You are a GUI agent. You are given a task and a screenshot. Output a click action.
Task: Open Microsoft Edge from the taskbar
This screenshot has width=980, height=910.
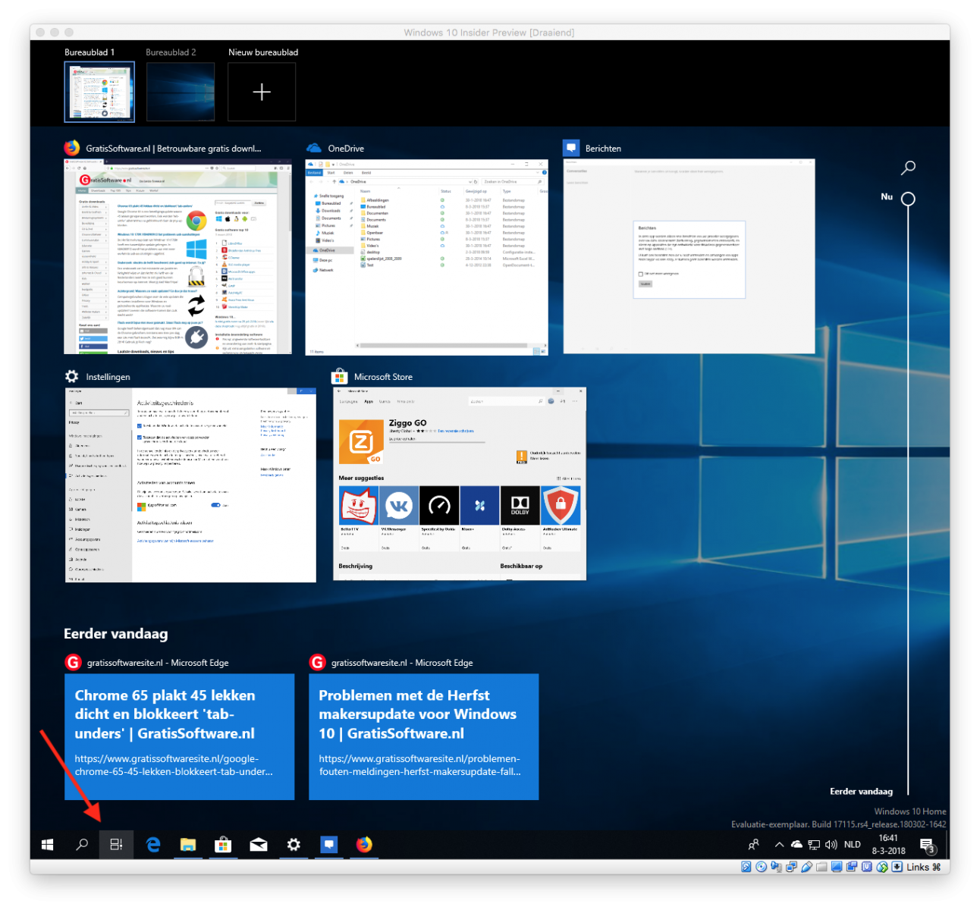point(153,844)
